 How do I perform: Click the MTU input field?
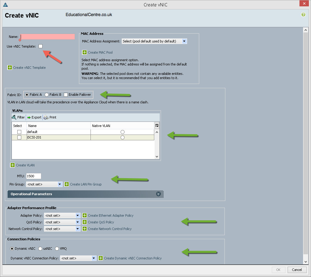[x=33, y=176]
